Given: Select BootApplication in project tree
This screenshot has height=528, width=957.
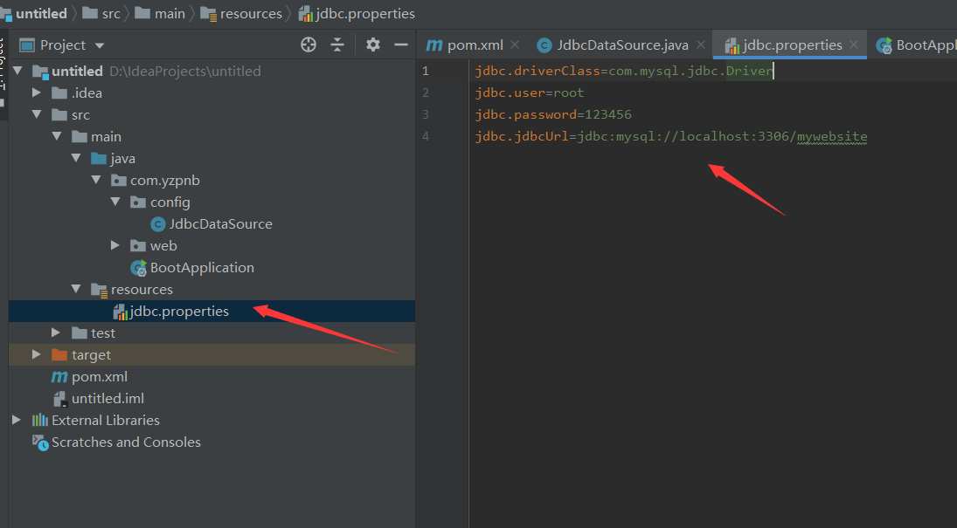Looking at the screenshot, I should pyautogui.click(x=202, y=268).
